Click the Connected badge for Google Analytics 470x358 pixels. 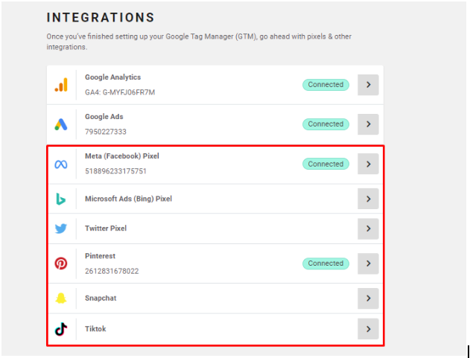[x=325, y=85]
